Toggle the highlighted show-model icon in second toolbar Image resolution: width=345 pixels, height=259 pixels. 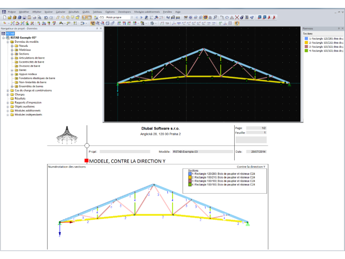93,23
